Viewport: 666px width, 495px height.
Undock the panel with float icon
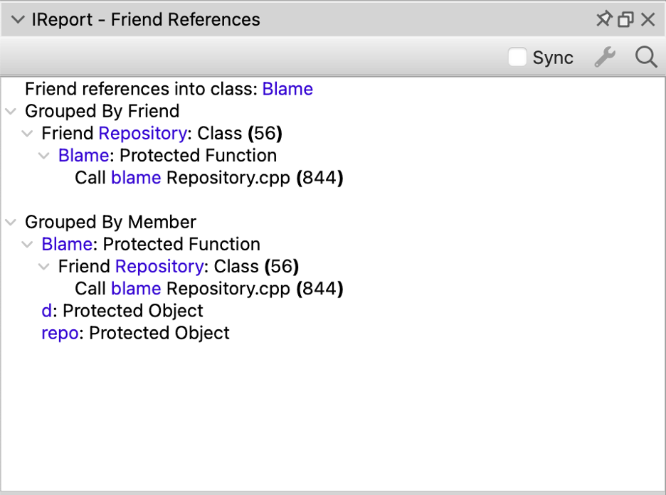[625, 20]
